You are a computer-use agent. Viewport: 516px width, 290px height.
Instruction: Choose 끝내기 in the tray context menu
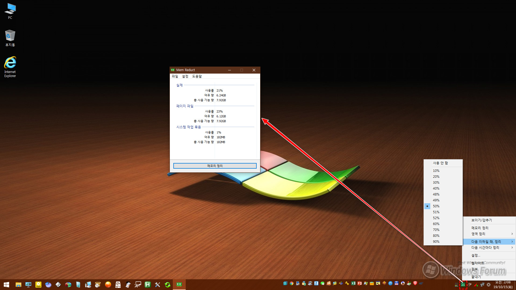click(489, 277)
